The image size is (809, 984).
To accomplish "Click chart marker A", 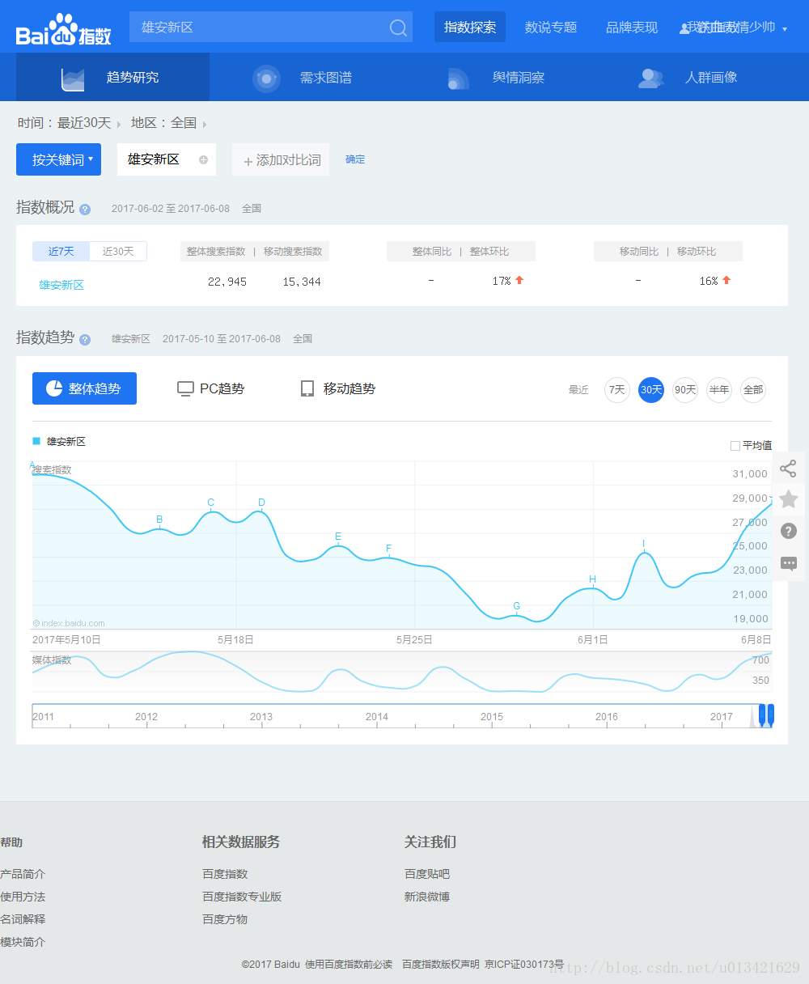I will (x=32, y=466).
